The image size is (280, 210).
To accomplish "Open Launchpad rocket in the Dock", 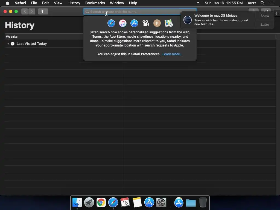I will [89, 203].
